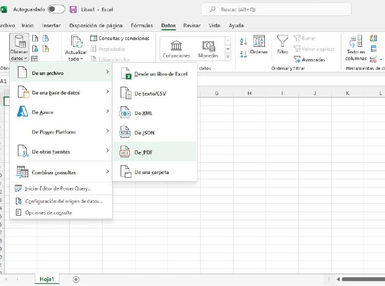
Task: Click the horizontal scrollbar left arrow
Action: click(338, 279)
